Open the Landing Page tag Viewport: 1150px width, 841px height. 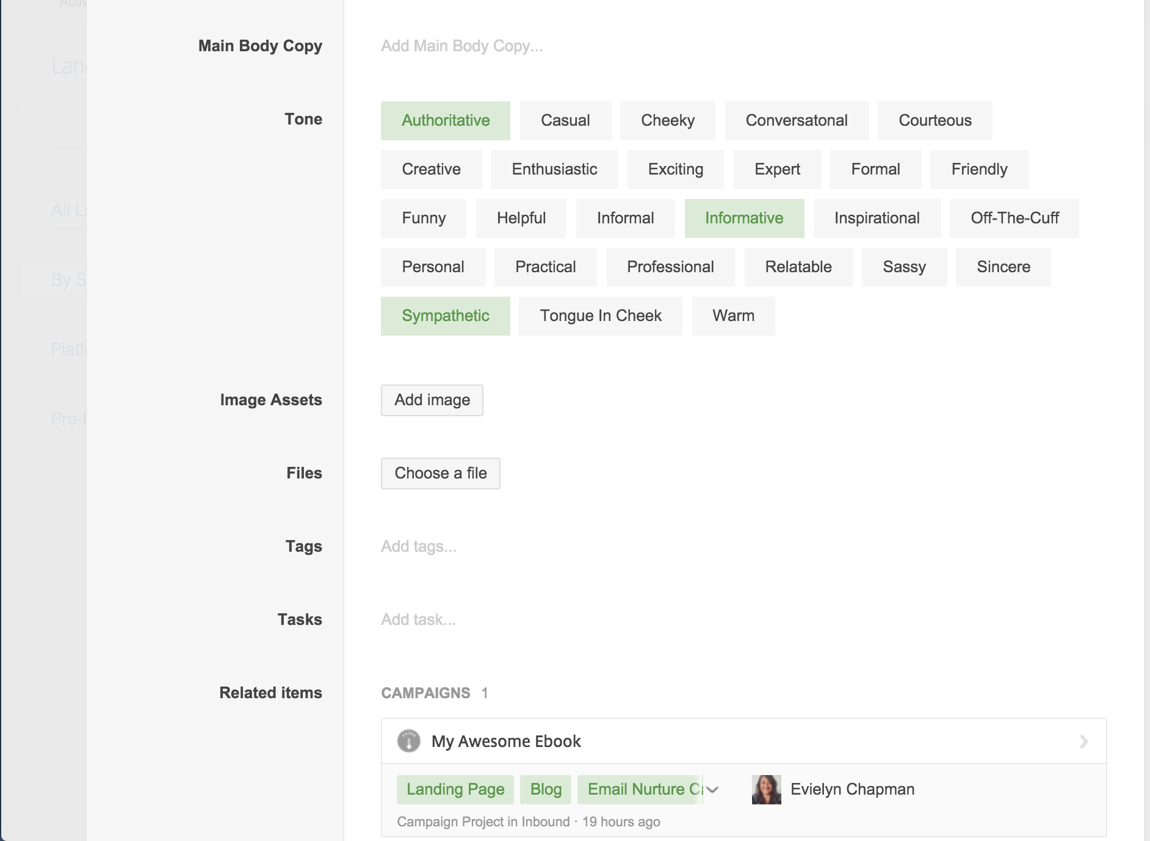coord(455,789)
